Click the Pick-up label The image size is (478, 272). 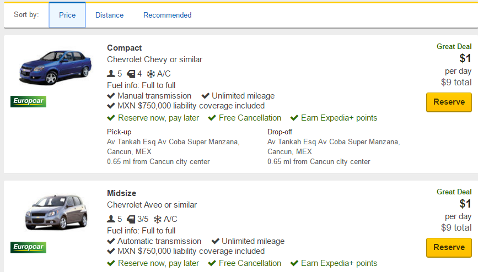(119, 132)
